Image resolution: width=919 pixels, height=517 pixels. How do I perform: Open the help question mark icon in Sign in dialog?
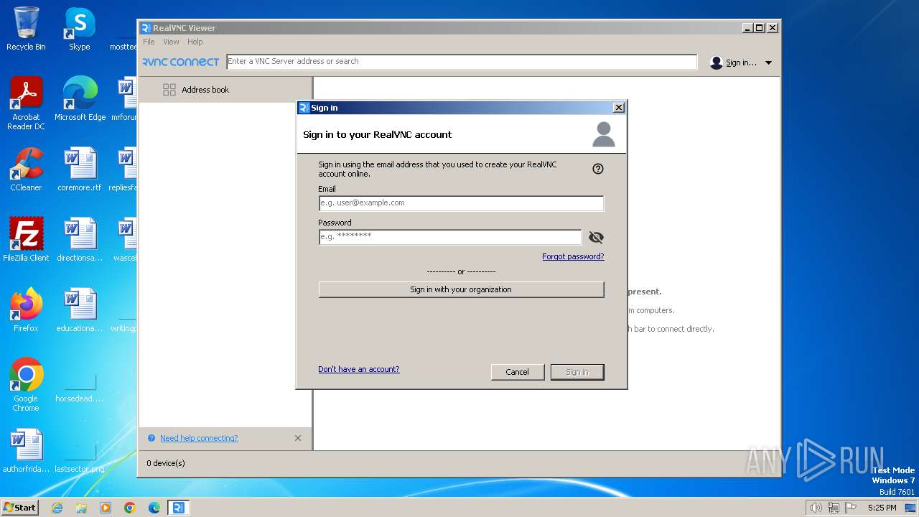pos(598,169)
